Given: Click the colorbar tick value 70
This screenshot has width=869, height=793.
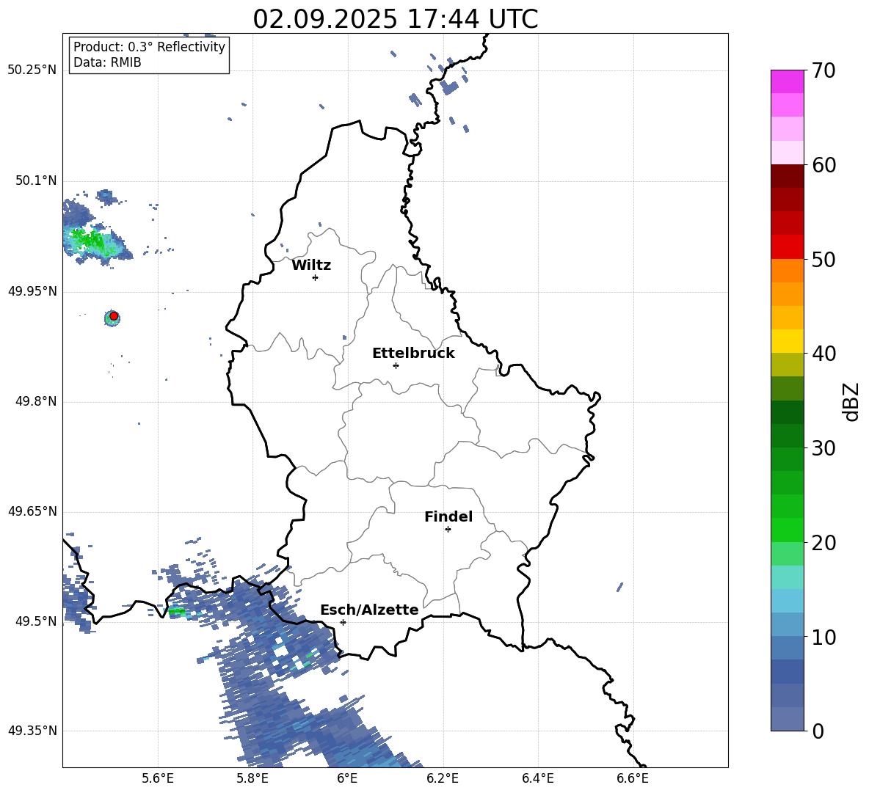Looking at the screenshot, I should [x=823, y=71].
